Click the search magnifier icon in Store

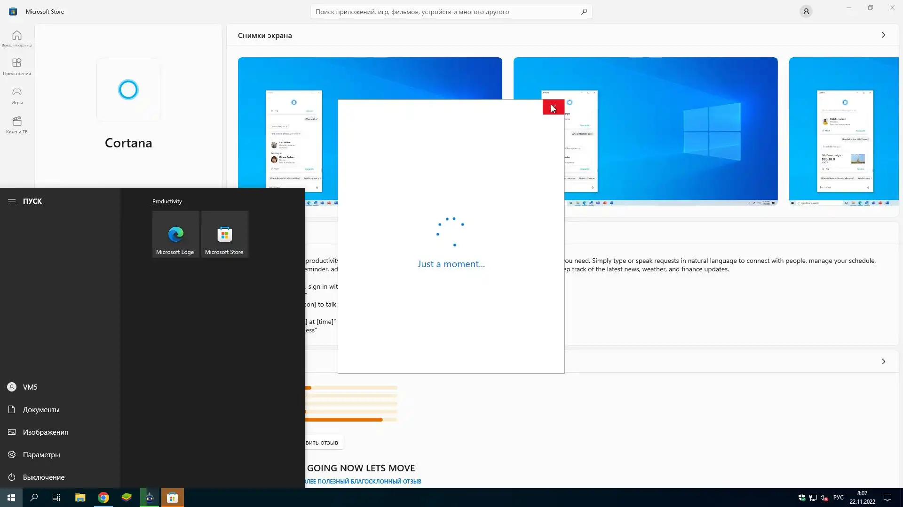[584, 12]
